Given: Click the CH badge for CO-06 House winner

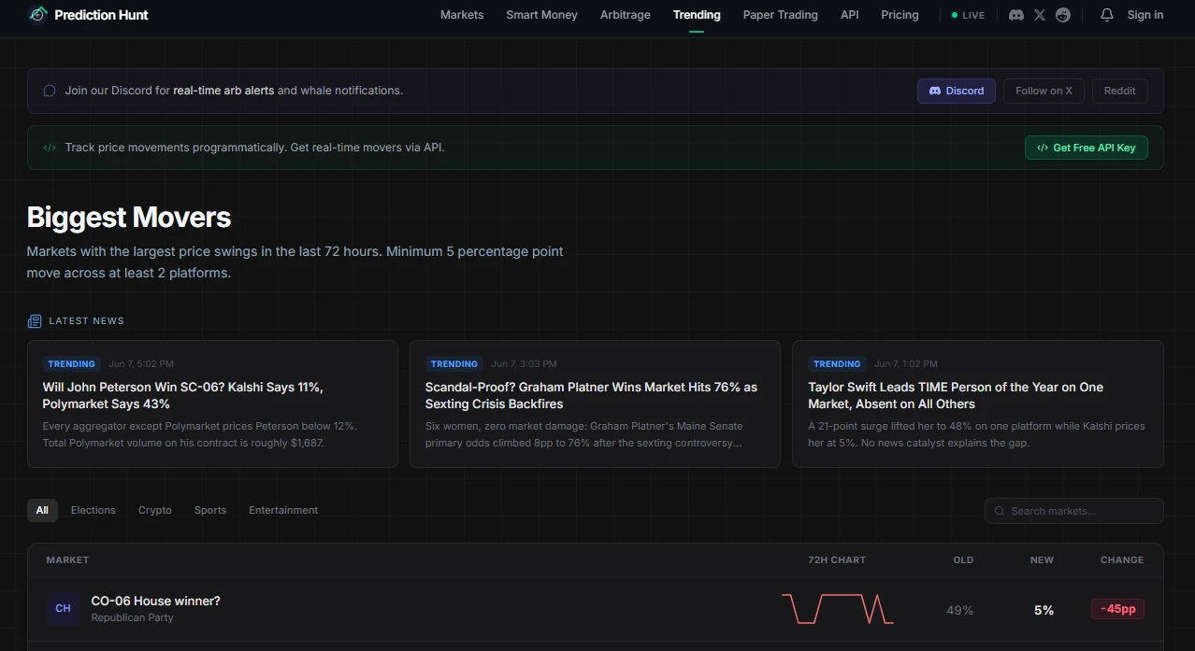Looking at the screenshot, I should [x=63, y=609].
